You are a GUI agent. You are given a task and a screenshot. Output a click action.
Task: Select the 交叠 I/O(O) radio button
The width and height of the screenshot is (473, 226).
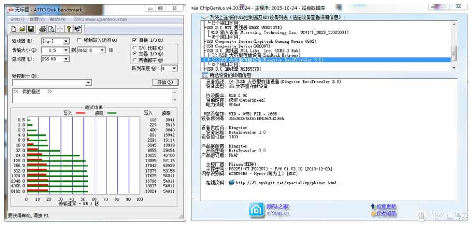click(x=134, y=54)
